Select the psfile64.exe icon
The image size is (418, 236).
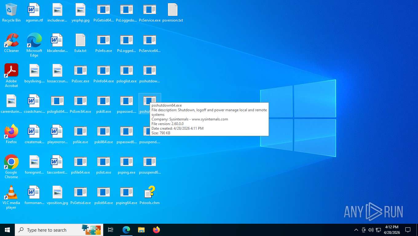coord(80,165)
